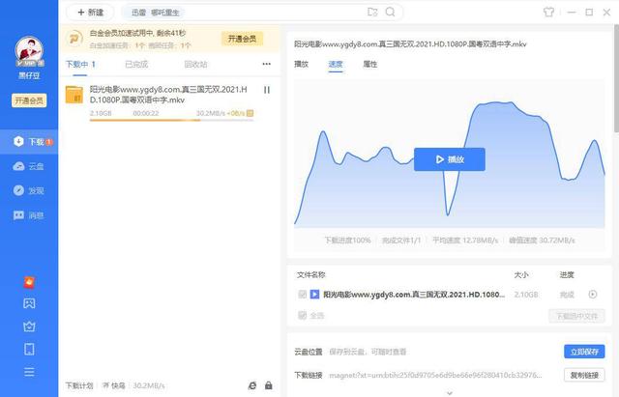The image size is (619, 397).
Task: Toggle checkbox for 真三国无双 file row
Action: (303, 295)
